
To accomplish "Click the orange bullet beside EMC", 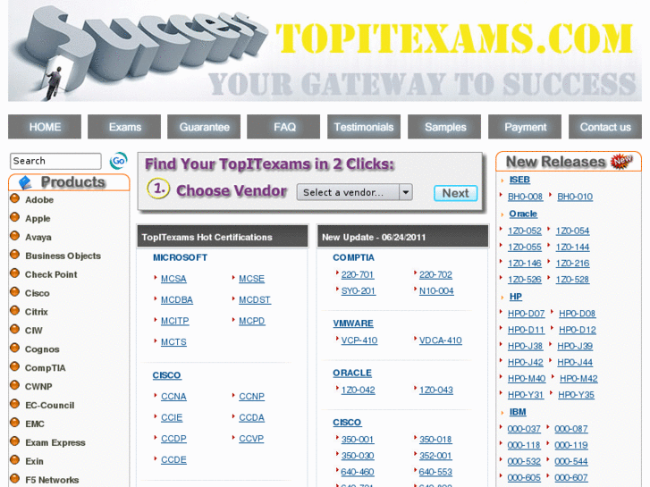I will pos(15,423).
